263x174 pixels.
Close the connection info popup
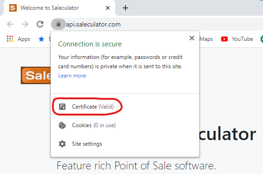click(192, 38)
